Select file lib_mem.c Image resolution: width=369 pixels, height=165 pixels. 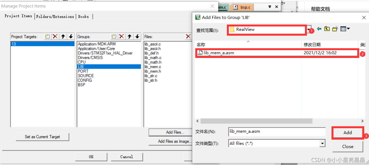pos(153,67)
